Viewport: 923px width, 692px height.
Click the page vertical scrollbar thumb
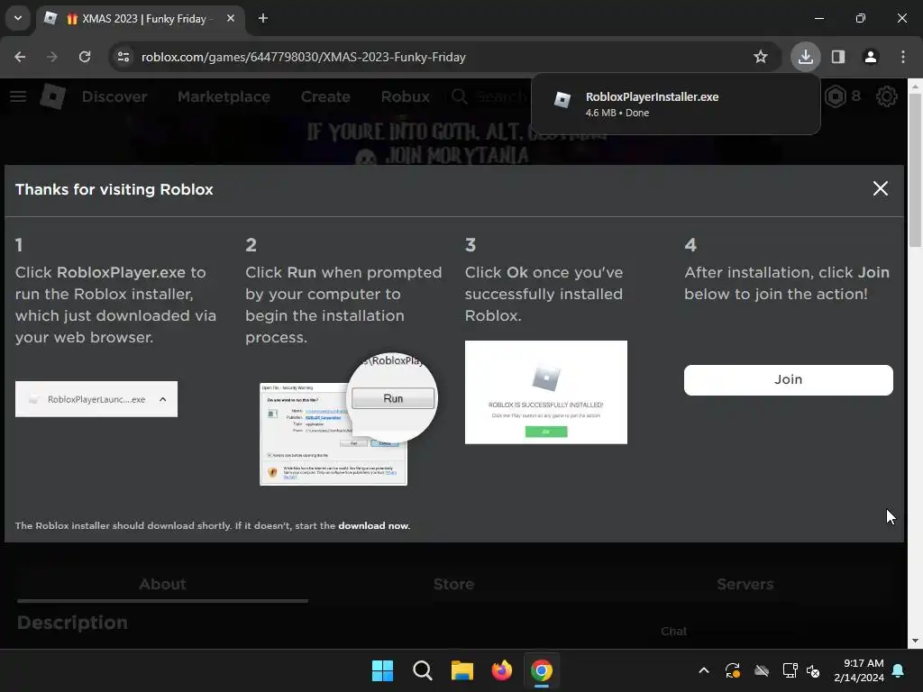pyautogui.click(x=915, y=170)
